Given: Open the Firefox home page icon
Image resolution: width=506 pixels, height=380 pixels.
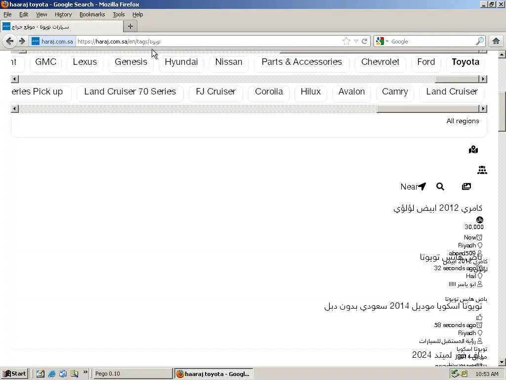Looking at the screenshot, I should (496, 42).
